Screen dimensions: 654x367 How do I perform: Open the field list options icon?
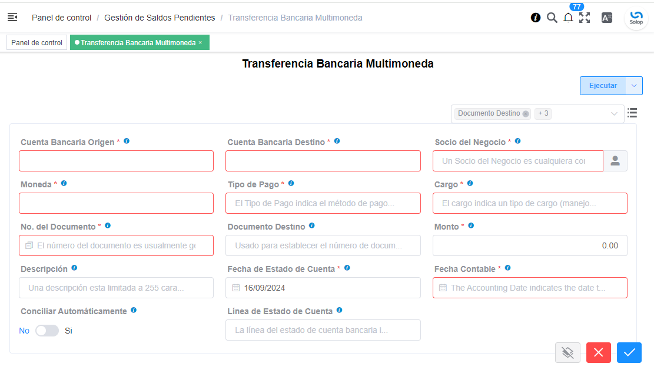pyautogui.click(x=632, y=113)
